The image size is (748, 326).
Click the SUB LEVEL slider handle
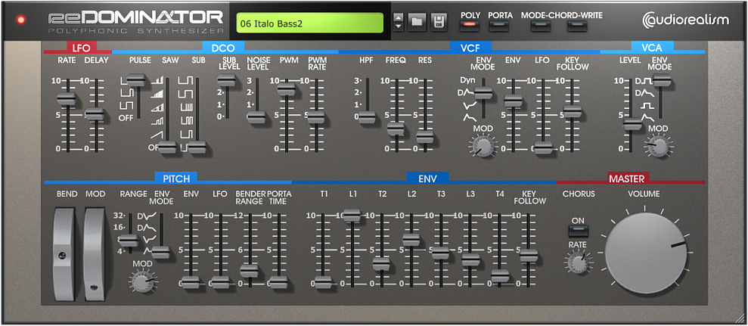tap(226, 80)
